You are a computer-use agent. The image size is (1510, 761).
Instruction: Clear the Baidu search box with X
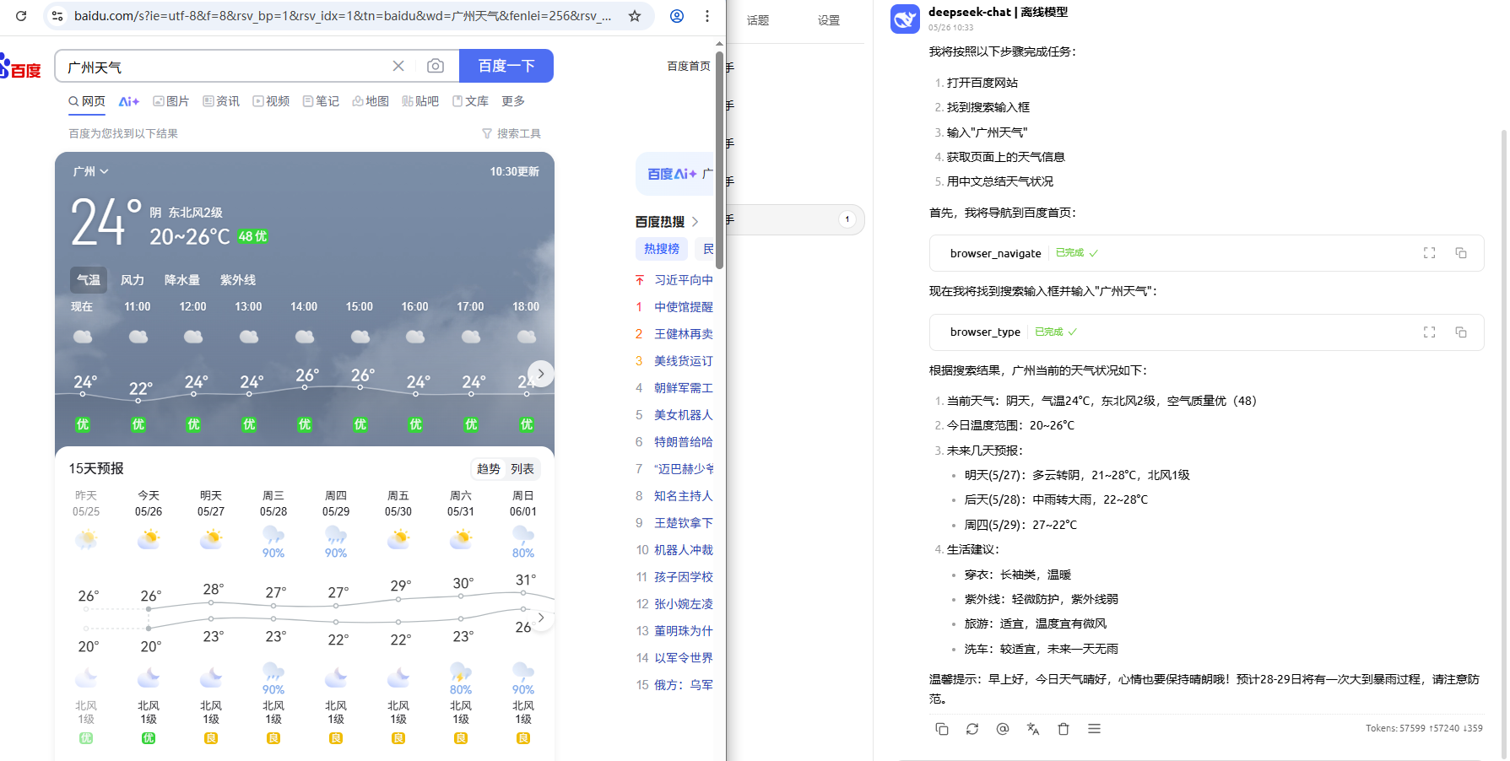(398, 66)
